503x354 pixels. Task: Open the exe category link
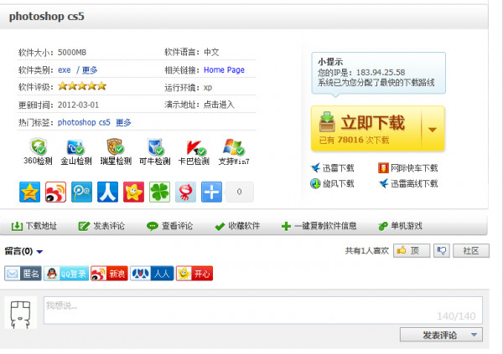[65, 69]
